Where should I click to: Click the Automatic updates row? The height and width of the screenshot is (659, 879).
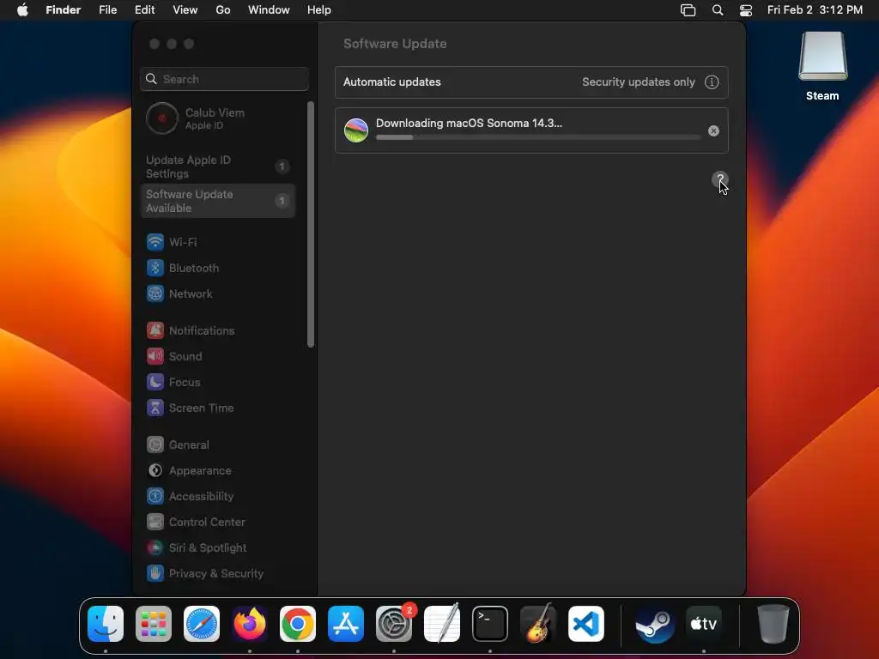[x=531, y=82]
